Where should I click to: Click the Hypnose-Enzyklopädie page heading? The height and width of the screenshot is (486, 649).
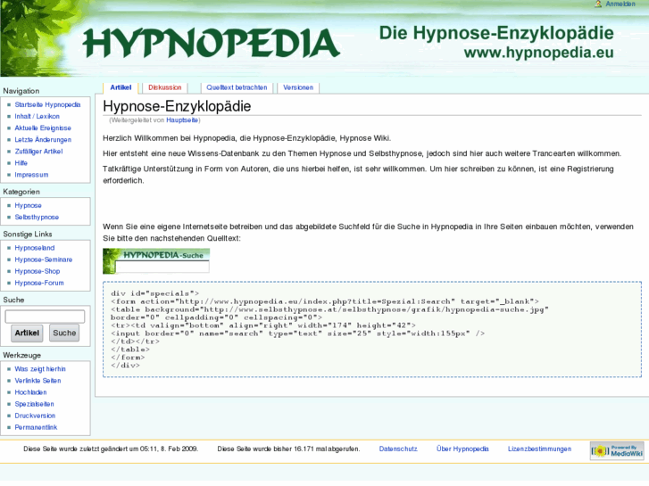(177, 106)
